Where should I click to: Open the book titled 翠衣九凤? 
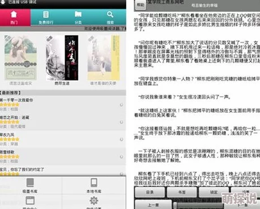pos(63,139)
